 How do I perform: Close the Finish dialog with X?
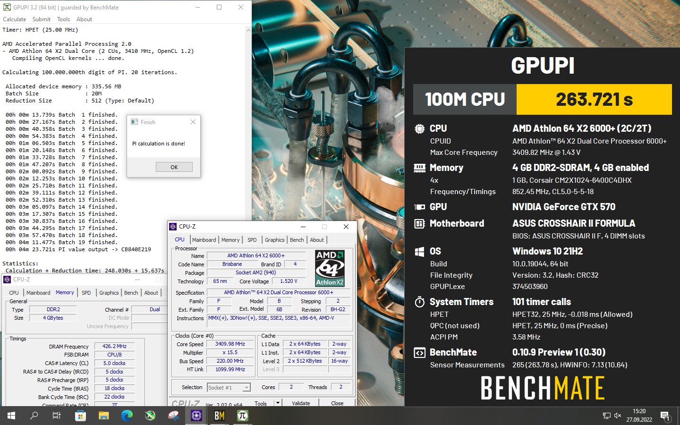tap(193, 122)
